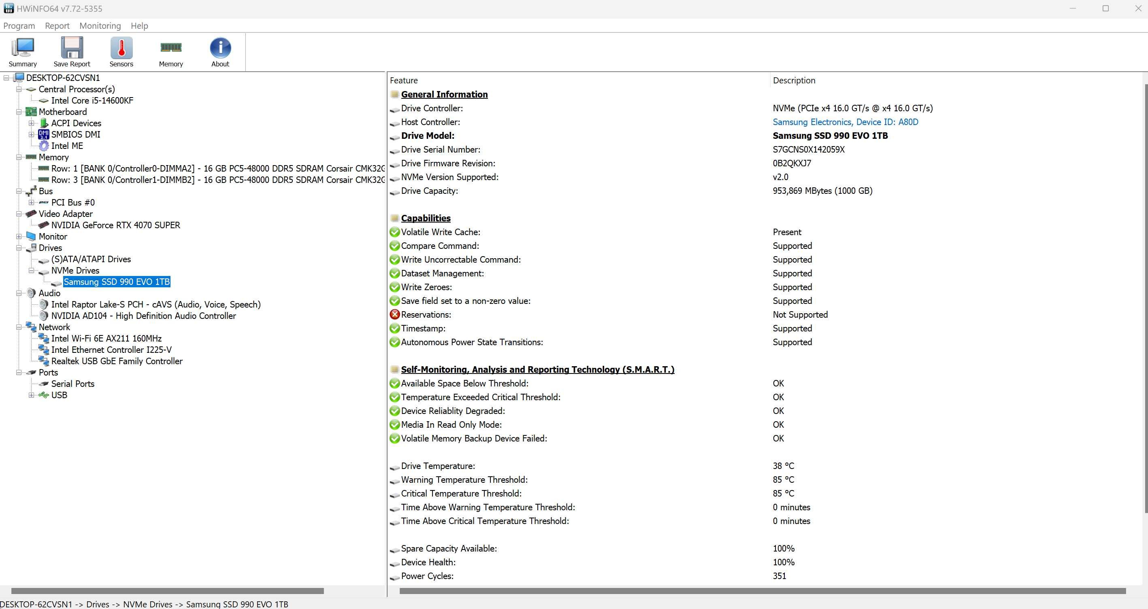Click the Drive Temperature 38 °C value

click(x=783, y=466)
